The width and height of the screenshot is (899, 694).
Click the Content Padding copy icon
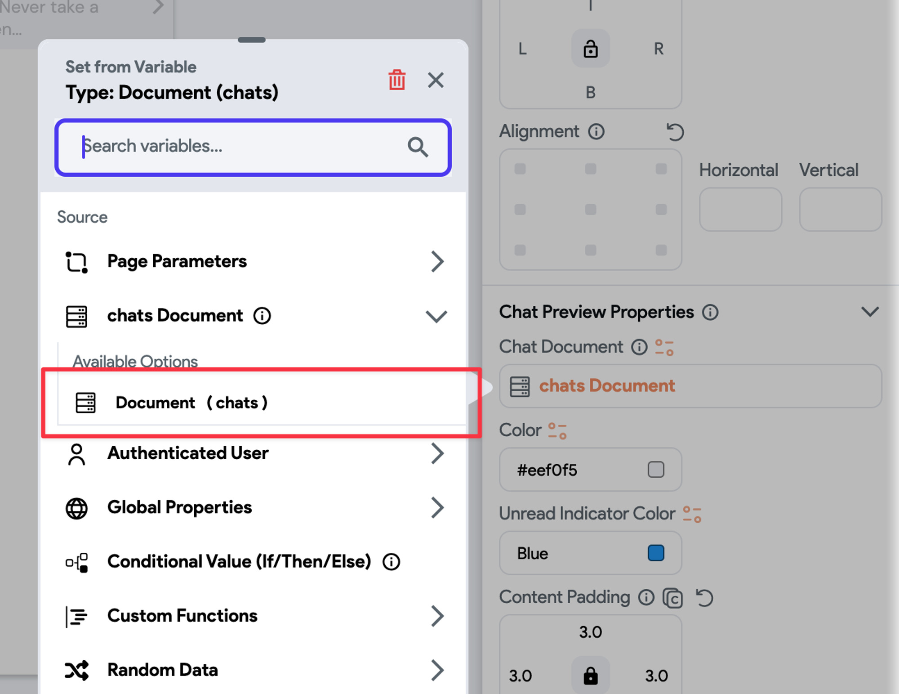pos(672,598)
